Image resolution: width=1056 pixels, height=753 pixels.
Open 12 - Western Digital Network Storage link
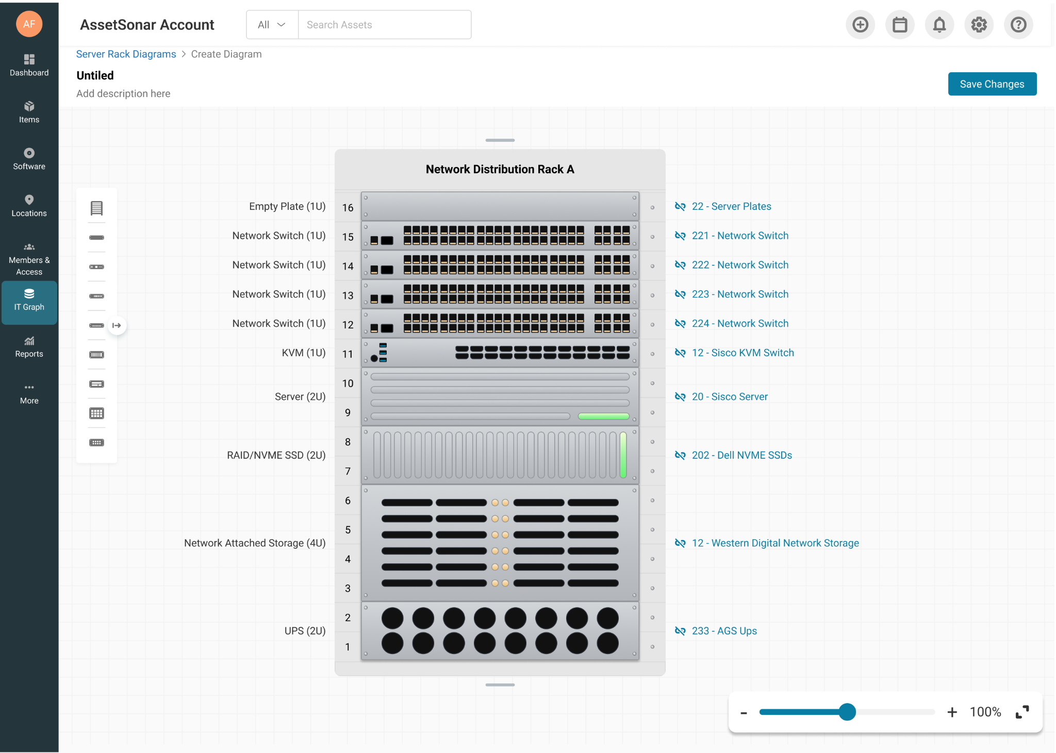click(775, 543)
